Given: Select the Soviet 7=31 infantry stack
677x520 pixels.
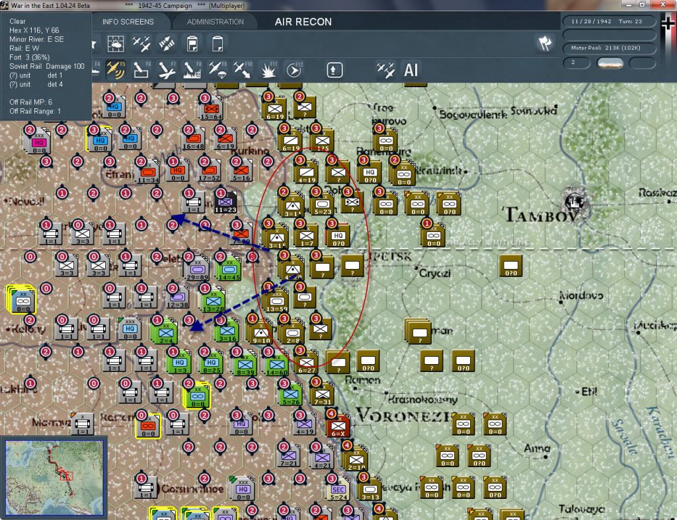Looking at the screenshot, I should click(x=323, y=394).
